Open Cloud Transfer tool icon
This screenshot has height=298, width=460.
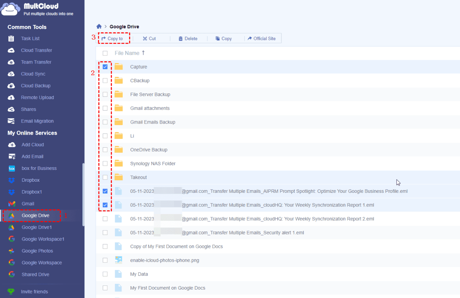tap(11, 50)
